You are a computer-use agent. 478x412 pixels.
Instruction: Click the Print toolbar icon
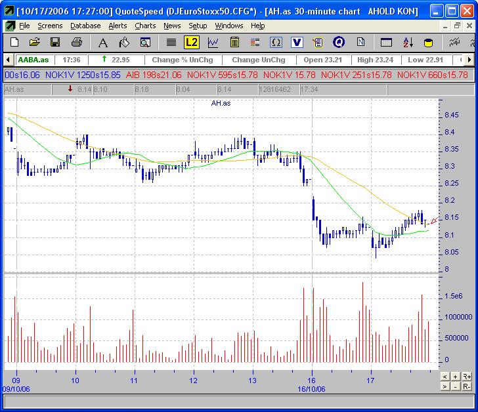click(x=76, y=42)
